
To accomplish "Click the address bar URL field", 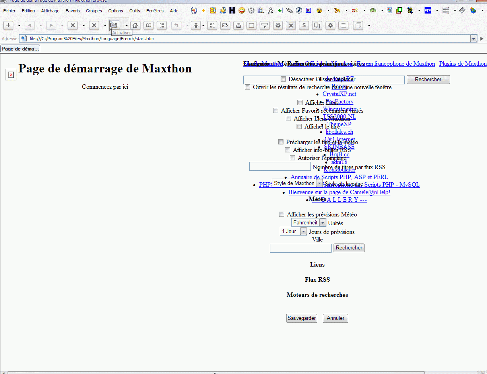I will [x=248, y=39].
